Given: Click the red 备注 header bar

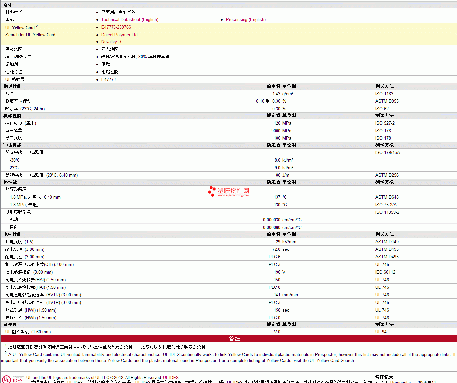Looking at the screenshot, I should pos(234,339).
